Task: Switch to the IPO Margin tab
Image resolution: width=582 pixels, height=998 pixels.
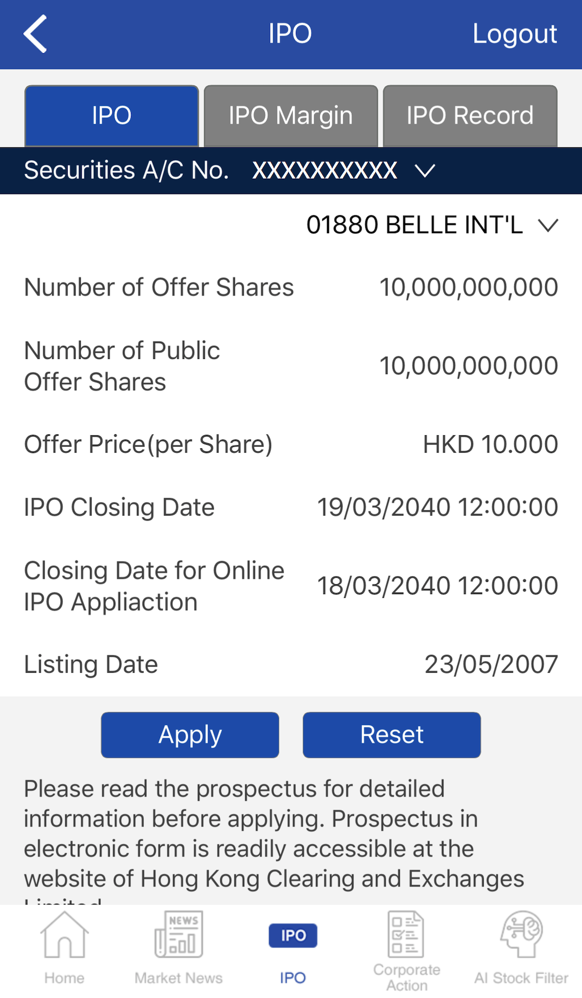Action: (291, 116)
